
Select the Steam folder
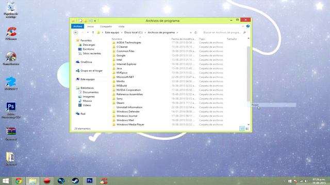(x=120, y=103)
